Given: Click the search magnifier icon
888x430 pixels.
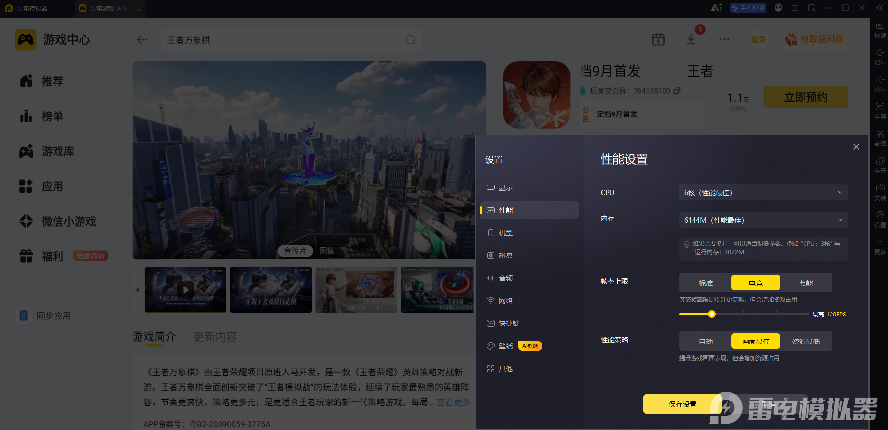Looking at the screenshot, I should (x=410, y=40).
